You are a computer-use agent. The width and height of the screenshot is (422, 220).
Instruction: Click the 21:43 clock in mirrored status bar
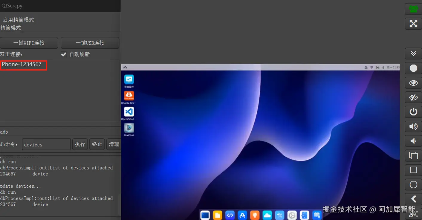396,68
